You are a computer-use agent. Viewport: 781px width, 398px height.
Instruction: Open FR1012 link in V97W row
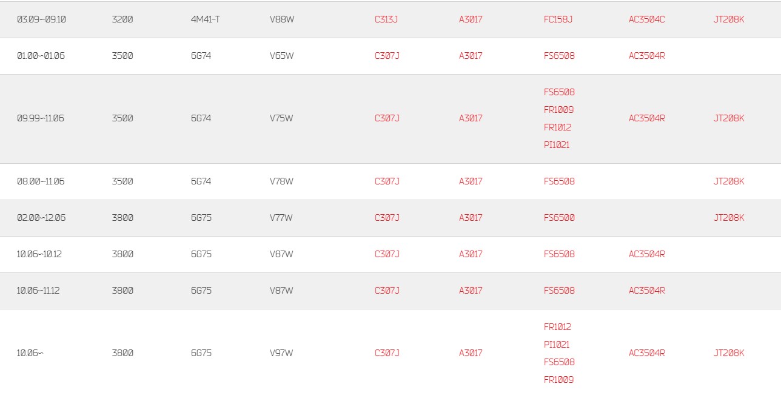(x=557, y=327)
